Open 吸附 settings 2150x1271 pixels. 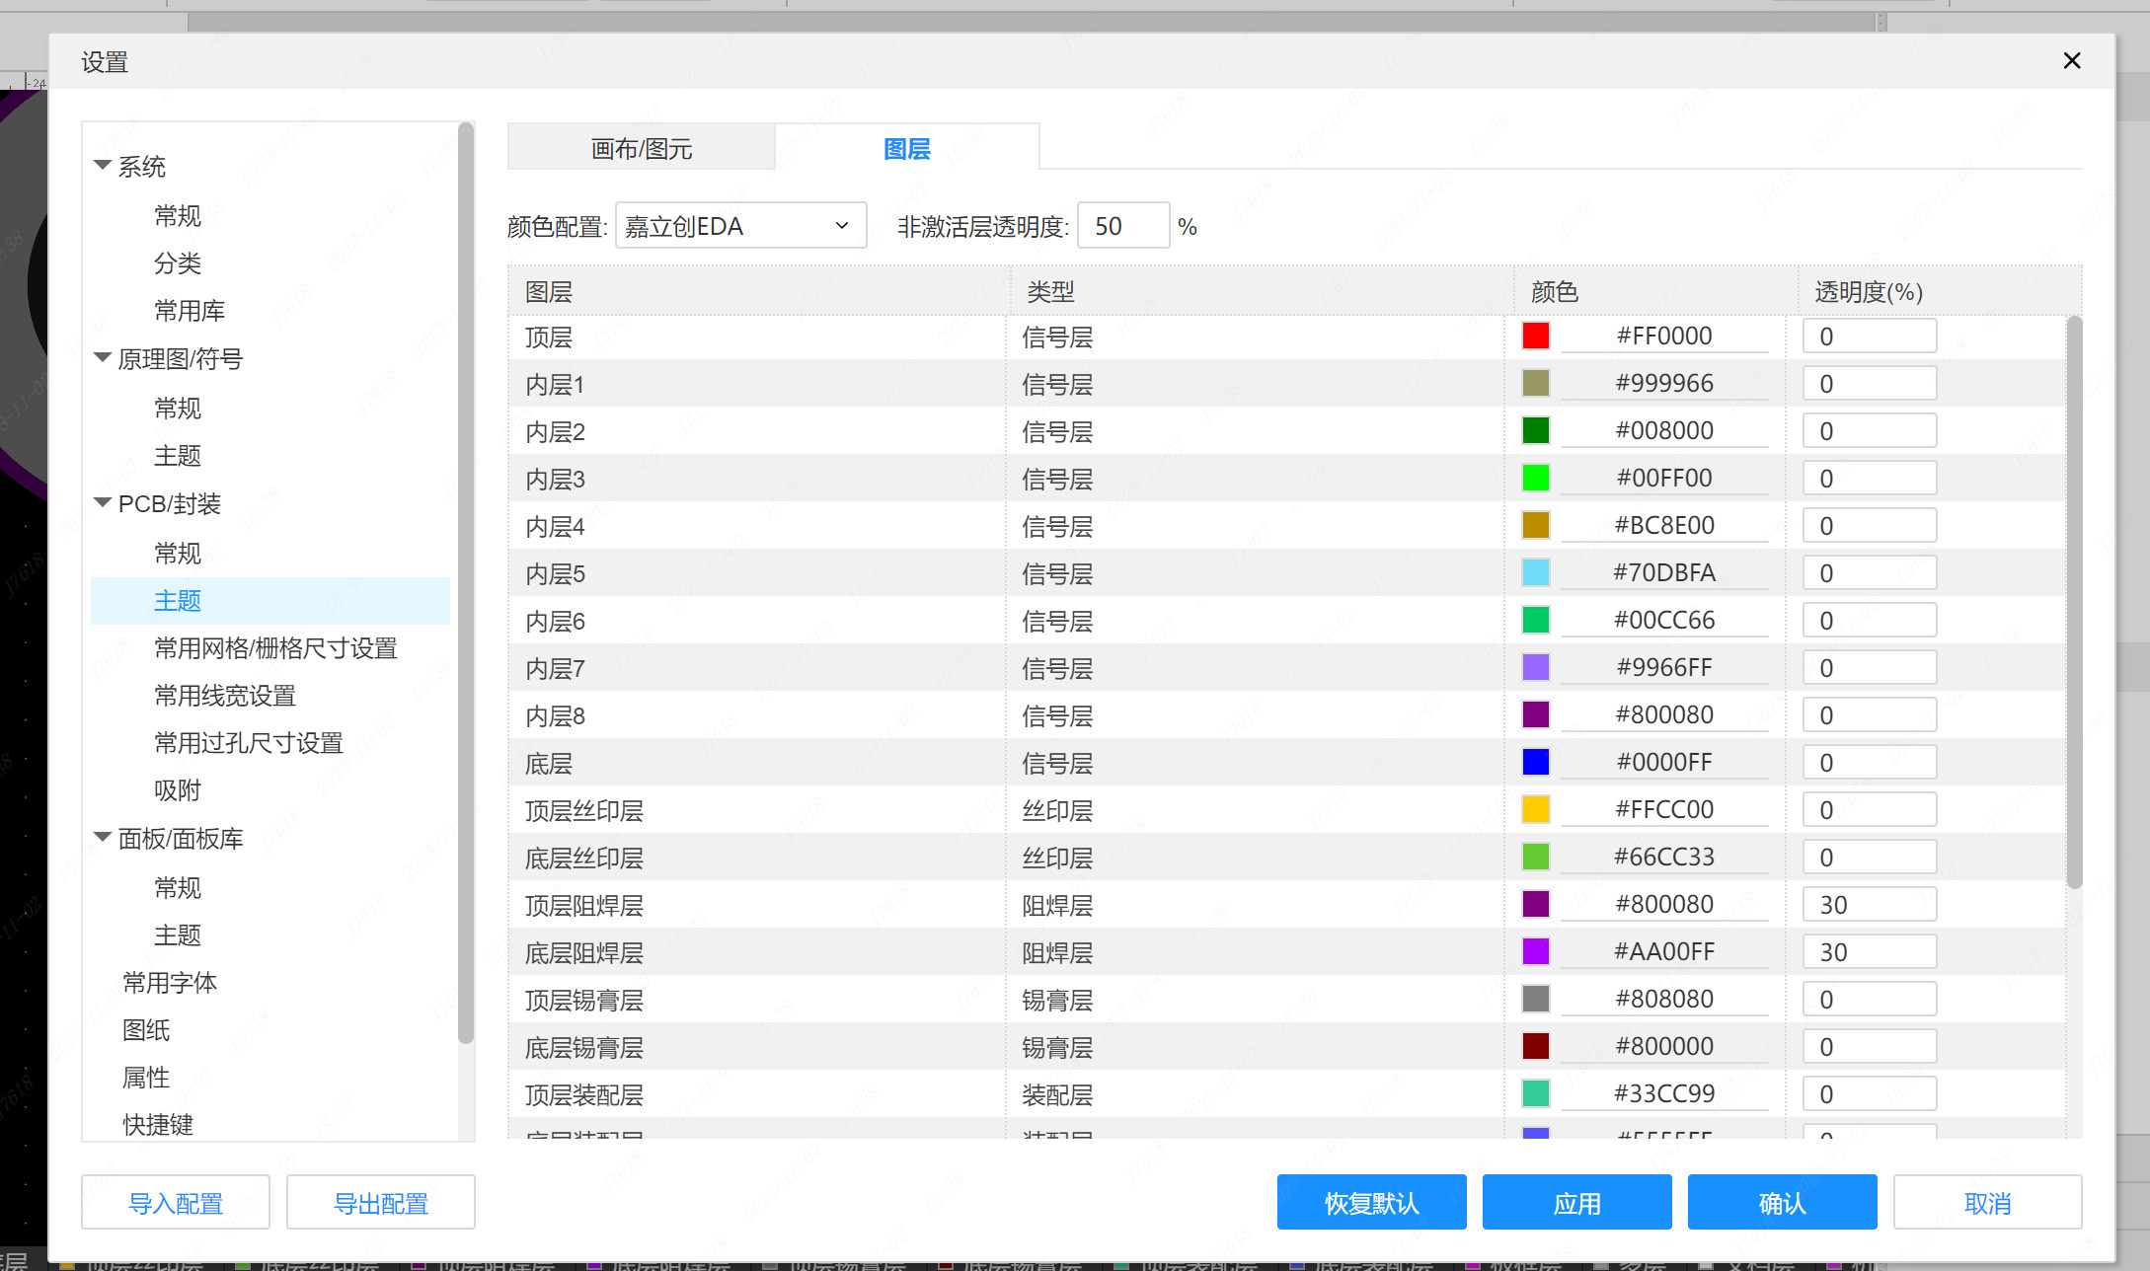coord(178,789)
